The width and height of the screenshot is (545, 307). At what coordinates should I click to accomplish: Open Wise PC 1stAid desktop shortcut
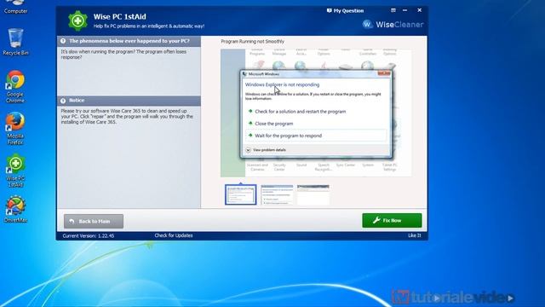tap(15, 171)
